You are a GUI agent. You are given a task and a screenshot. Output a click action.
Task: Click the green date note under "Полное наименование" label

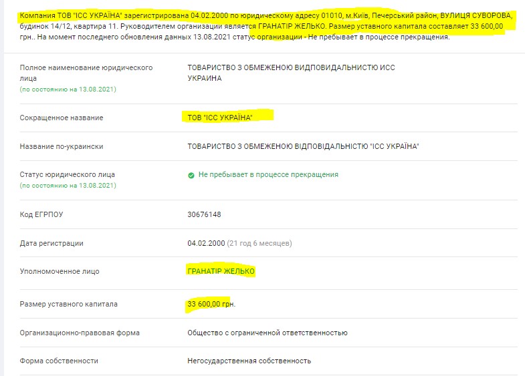tap(68, 89)
